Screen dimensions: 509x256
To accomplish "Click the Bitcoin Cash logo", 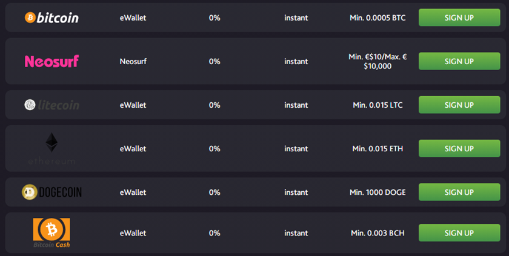I will tap(52, 232).
